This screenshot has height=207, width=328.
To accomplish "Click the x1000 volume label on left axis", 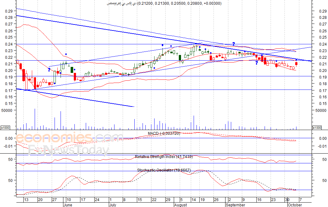I will tap(5, 128).
